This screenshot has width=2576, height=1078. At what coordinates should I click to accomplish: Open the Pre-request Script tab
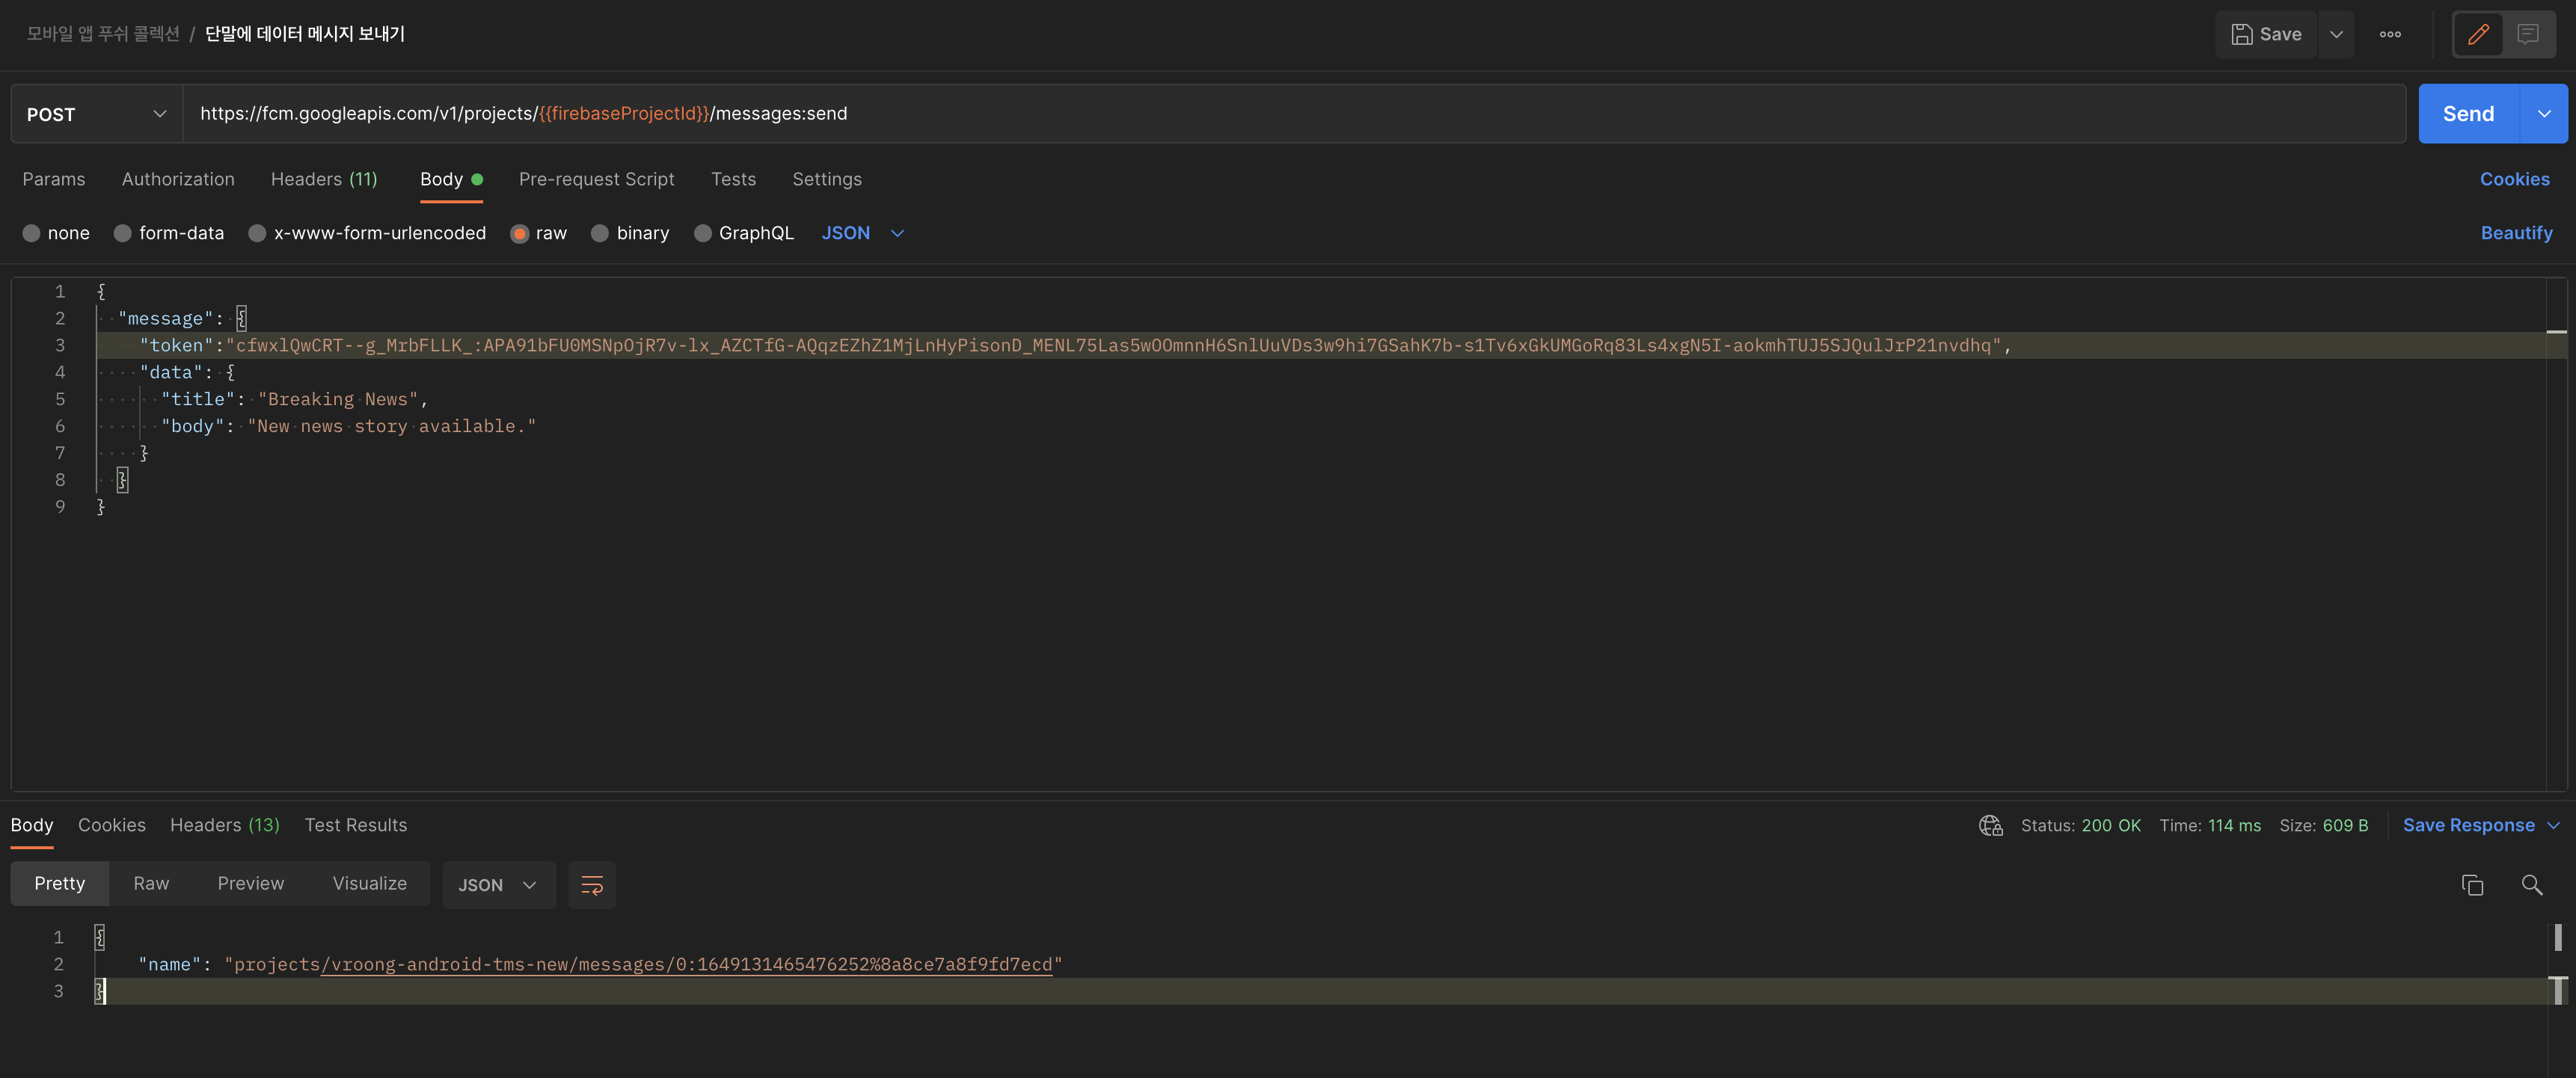(596, 179)
